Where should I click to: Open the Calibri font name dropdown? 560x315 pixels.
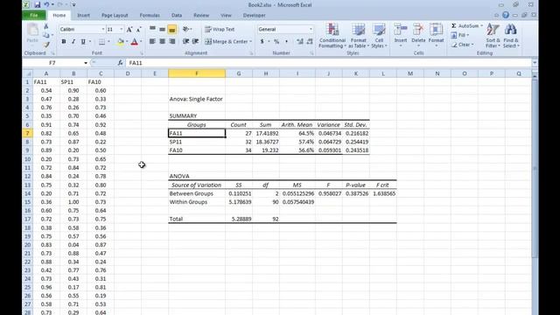[103, 29]
